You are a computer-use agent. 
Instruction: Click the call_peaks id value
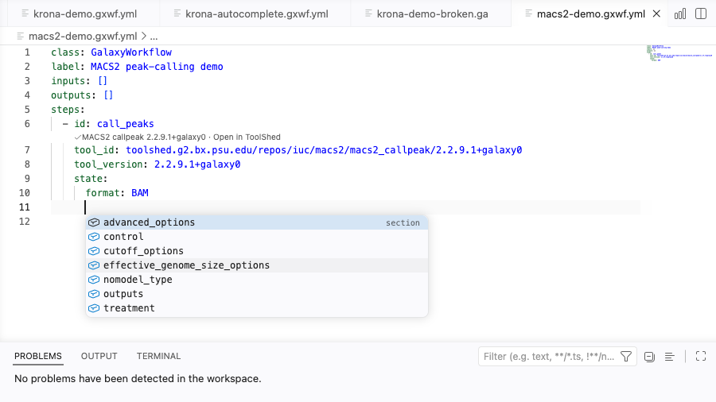point(125,124)
